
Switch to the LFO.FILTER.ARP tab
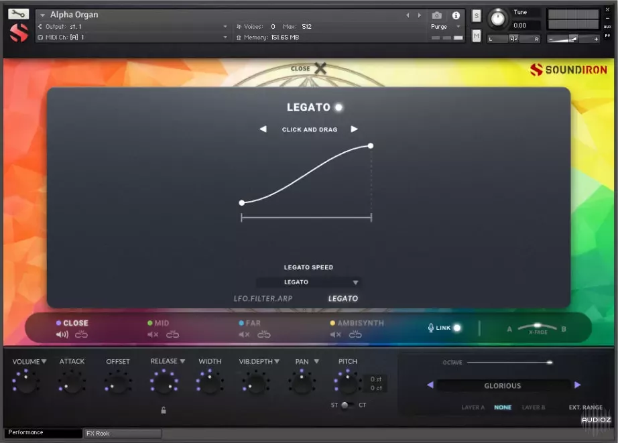263,298
